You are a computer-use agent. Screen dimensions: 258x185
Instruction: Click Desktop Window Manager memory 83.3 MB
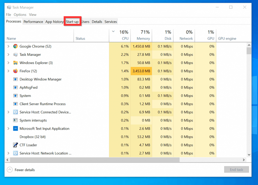(x=144, y=79)
